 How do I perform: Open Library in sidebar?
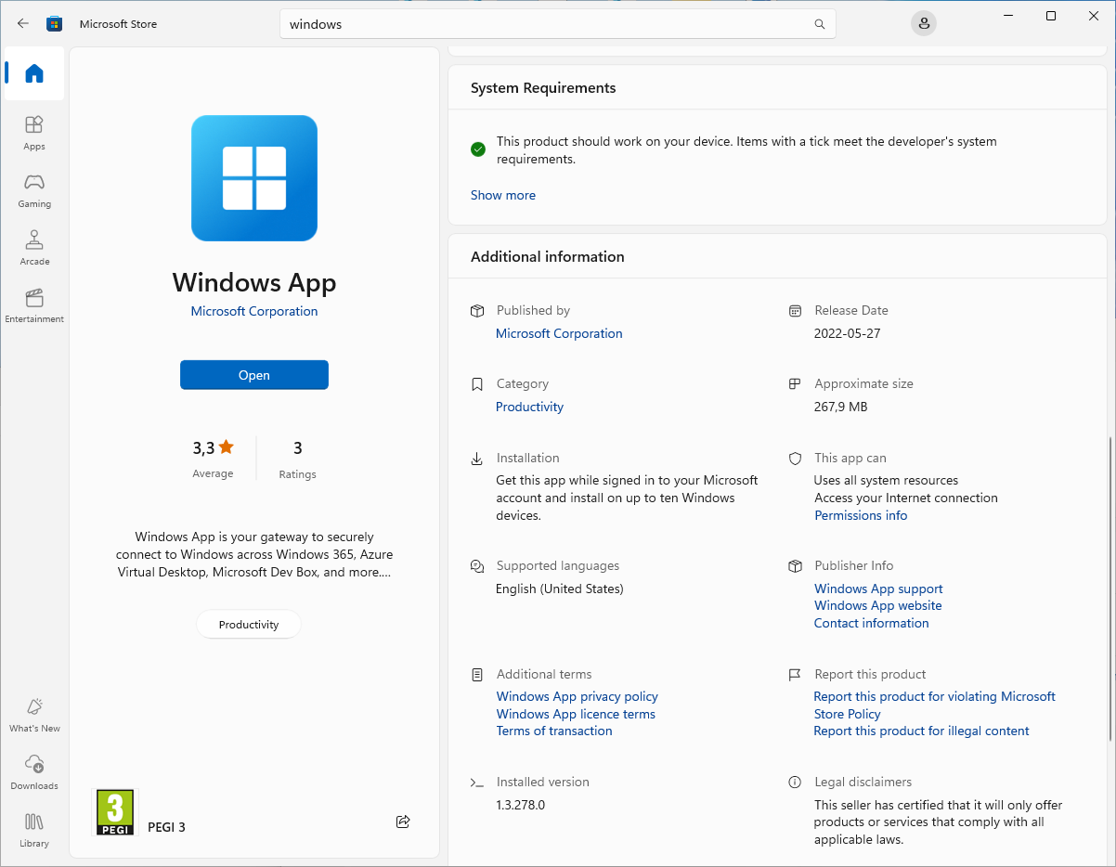coord(34,830)
